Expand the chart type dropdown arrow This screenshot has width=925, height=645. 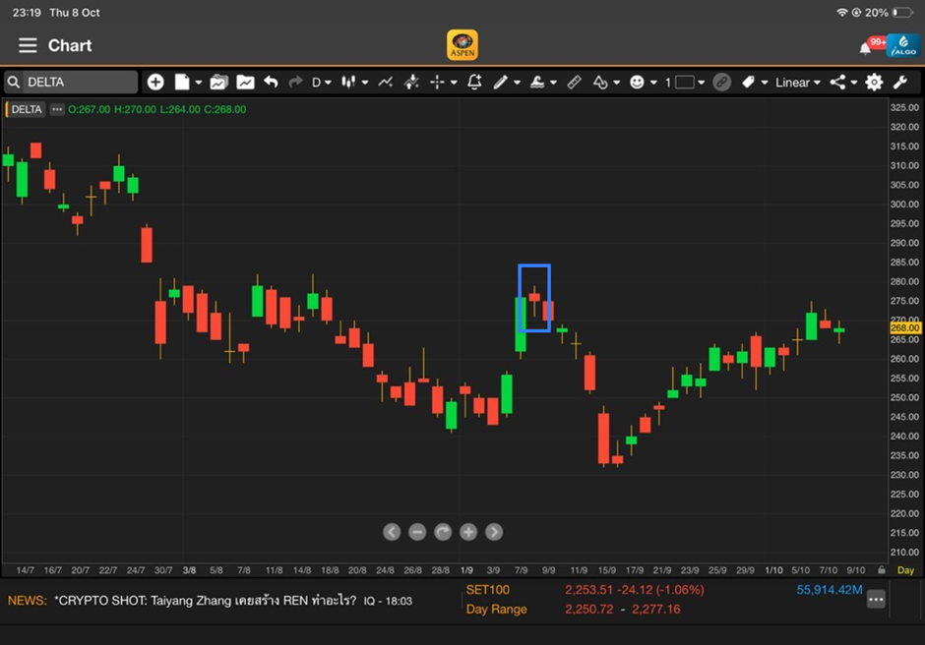(x=365, y=83)
